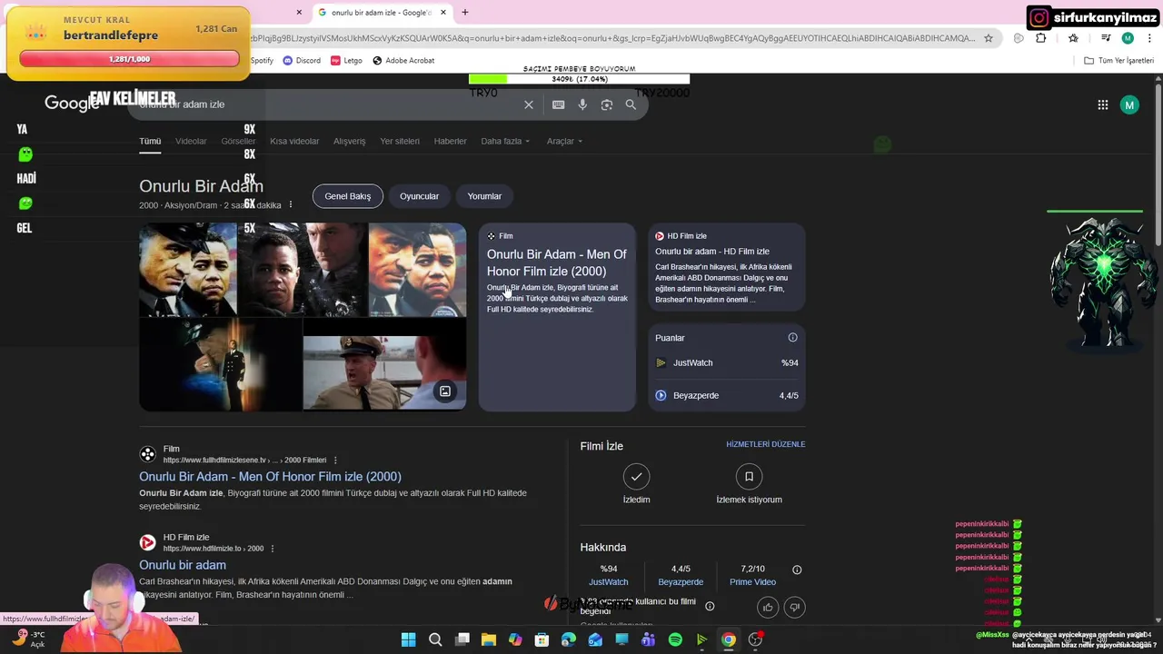The image size is (1163, 654).
Task: Open Chrome profile avatar in toolbar
Action: coord(1128,38)
